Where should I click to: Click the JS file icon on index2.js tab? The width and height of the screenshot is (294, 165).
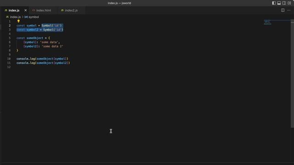[62, 10]
